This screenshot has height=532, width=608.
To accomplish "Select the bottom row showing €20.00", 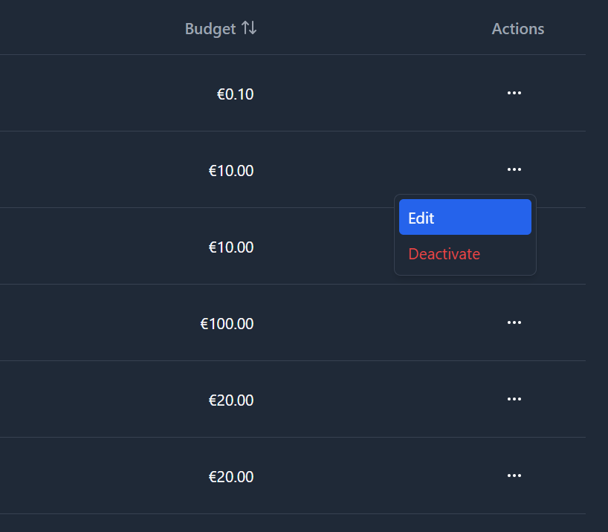I will pyautogui.click(x=111, y=476).
